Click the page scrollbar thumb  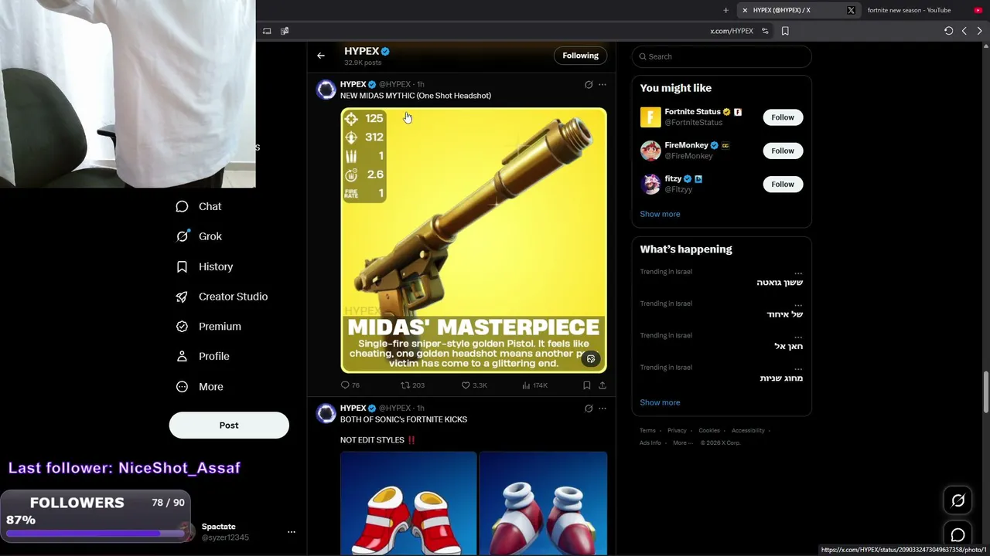pyautogui.click(x=986, y=392)
